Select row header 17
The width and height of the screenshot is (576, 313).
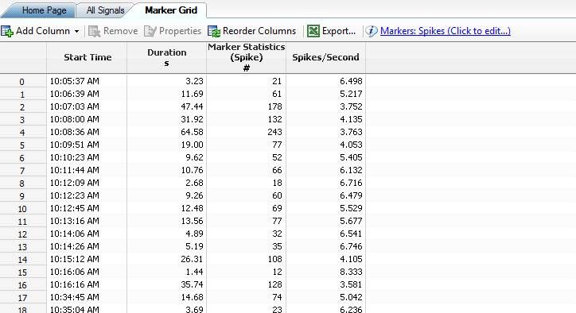(x=23, y=298)
